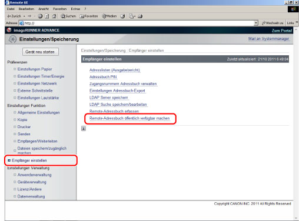Open the ? help menu

[x=85, y=9]
